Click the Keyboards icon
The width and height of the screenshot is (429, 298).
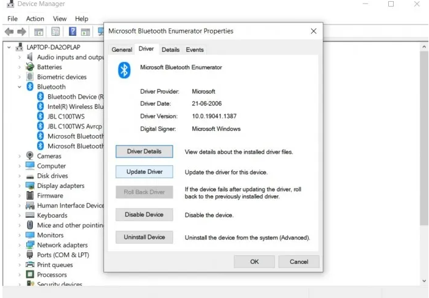30,215
